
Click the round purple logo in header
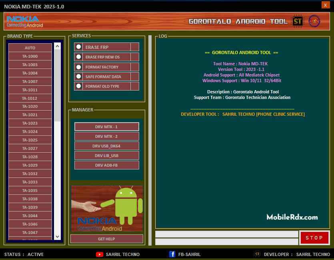pos(314,21)
